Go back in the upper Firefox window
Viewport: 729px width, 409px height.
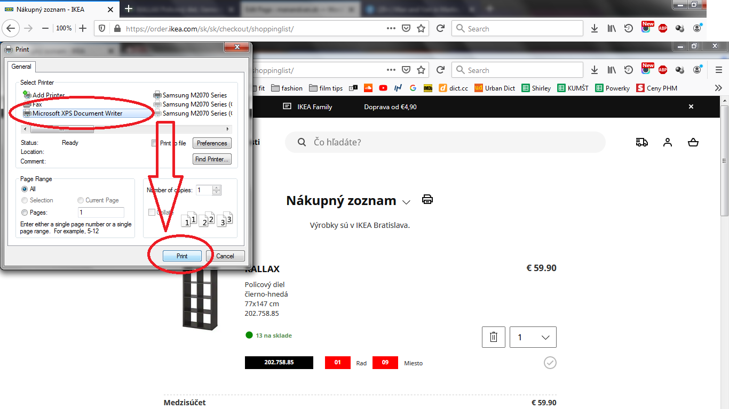[12, 28]
